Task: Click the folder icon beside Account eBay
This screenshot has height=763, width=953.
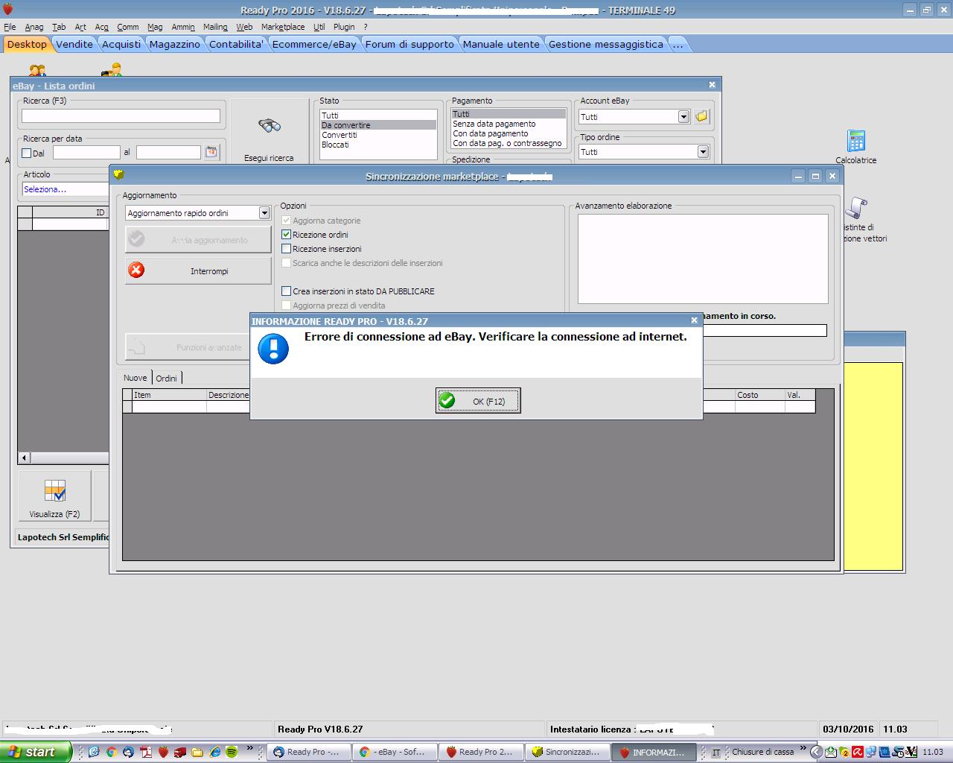Action: pos(701,116)
